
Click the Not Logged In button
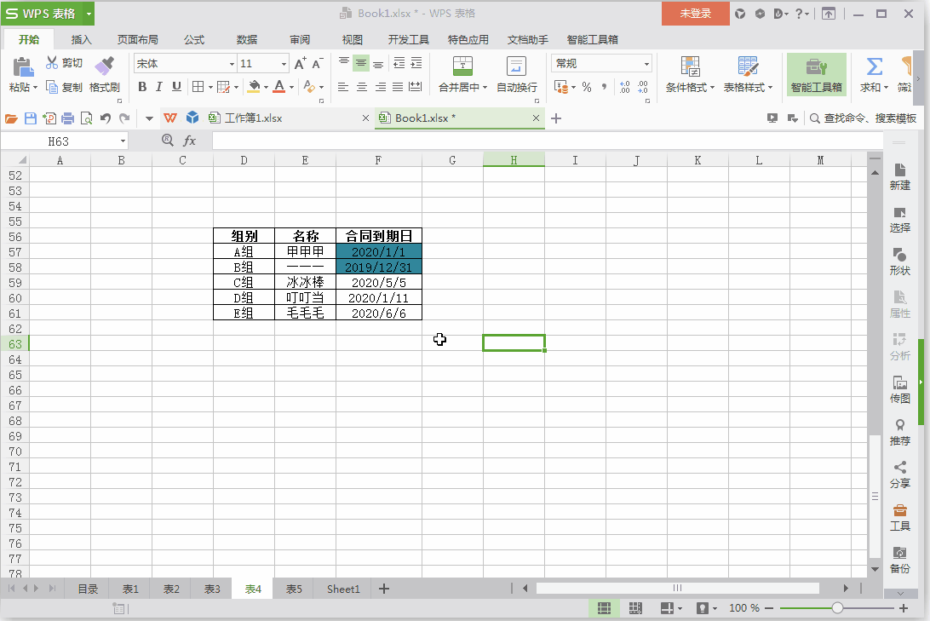click(x=695, y=13)
